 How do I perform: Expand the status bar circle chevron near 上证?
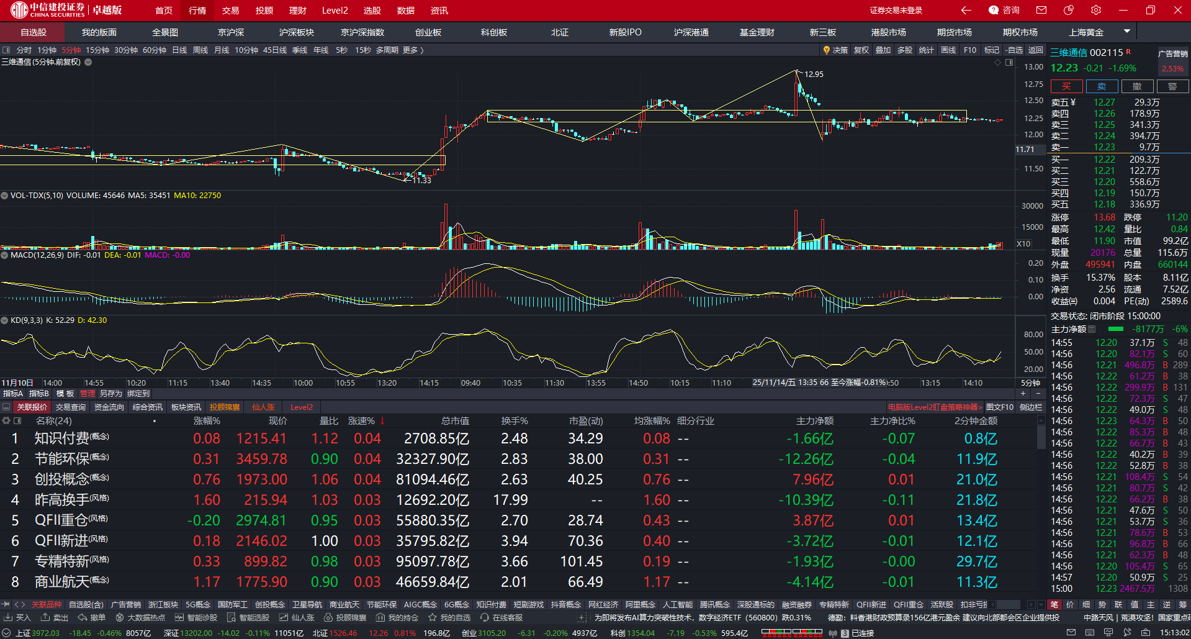tap(7, 633)
